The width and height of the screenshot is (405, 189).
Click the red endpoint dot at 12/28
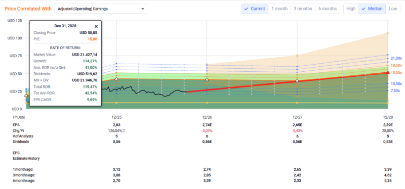pos(388,73)
